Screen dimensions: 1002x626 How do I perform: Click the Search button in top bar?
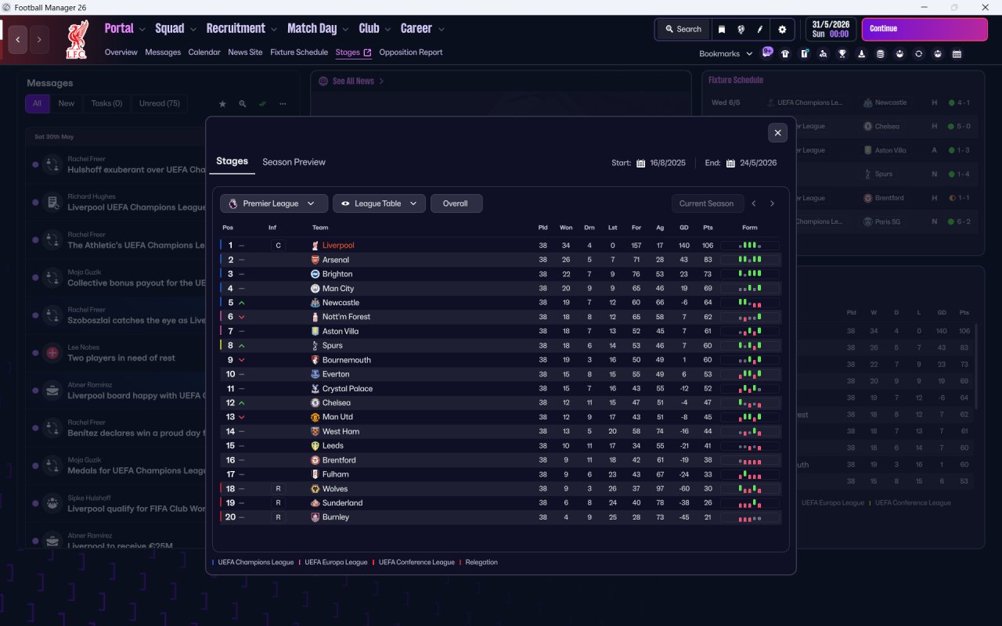coord(683,30)
